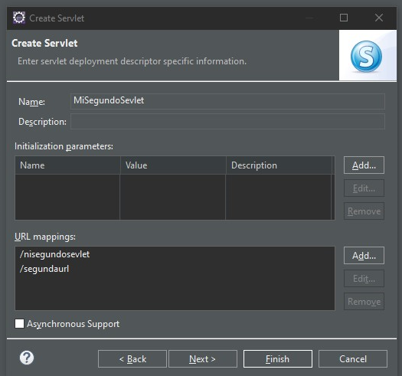Click the Description text field
402x376 pixels.
[x=227, y=121]
